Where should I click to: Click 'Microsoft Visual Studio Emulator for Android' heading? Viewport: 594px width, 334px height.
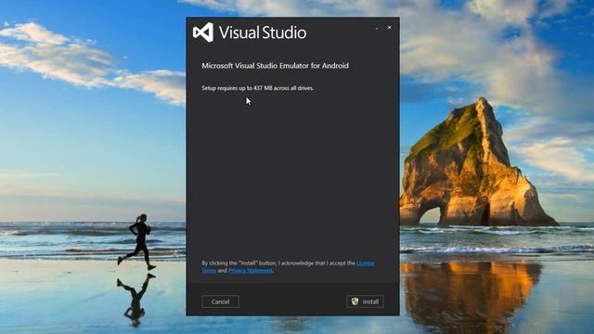275,66
